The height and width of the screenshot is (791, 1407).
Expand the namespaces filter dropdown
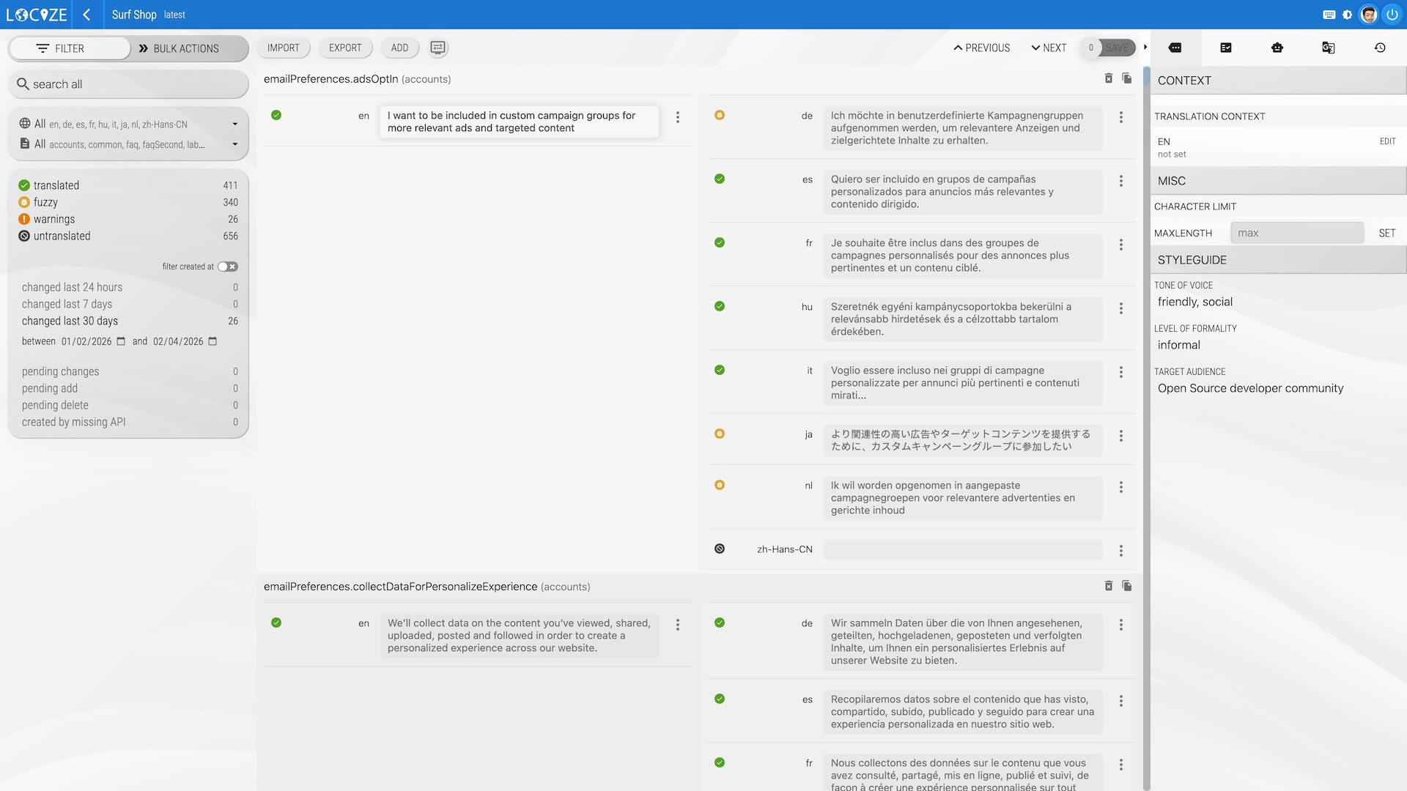pyautogui.click(x=234, y=144)
